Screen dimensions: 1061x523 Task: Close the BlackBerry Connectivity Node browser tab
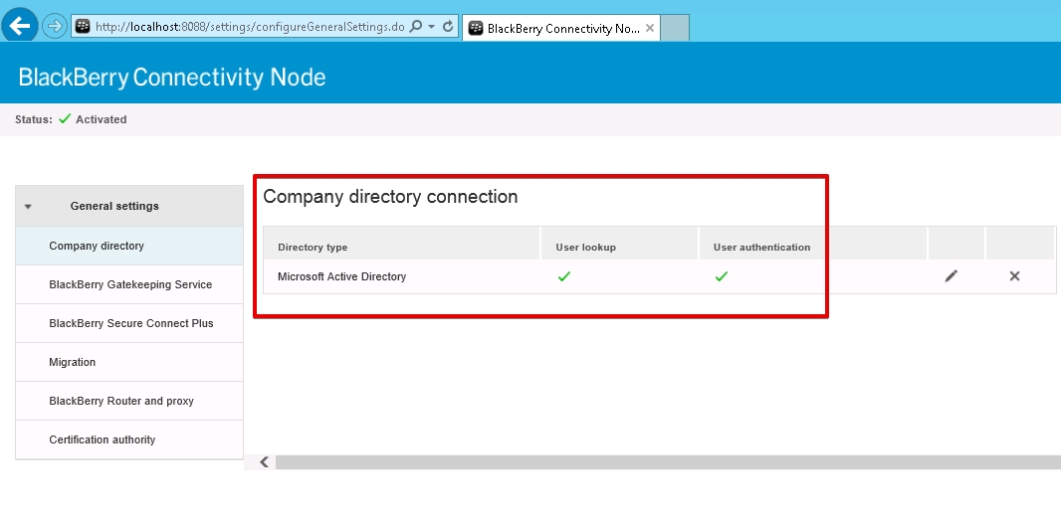pyautogui.click(x=650, y=28)
